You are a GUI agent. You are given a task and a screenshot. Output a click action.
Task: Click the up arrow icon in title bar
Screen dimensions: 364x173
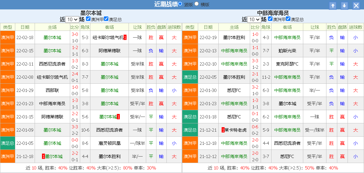pyautogui.click(x=333, y=6)
